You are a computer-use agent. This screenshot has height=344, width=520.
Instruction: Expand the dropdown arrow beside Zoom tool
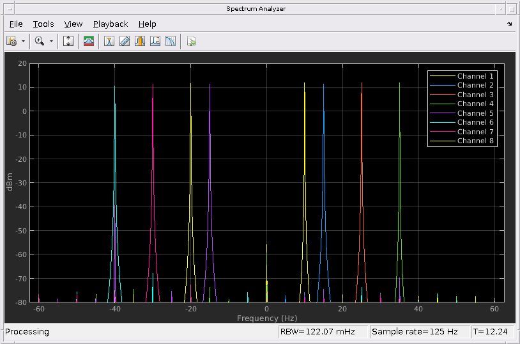[x=51, y=41]
